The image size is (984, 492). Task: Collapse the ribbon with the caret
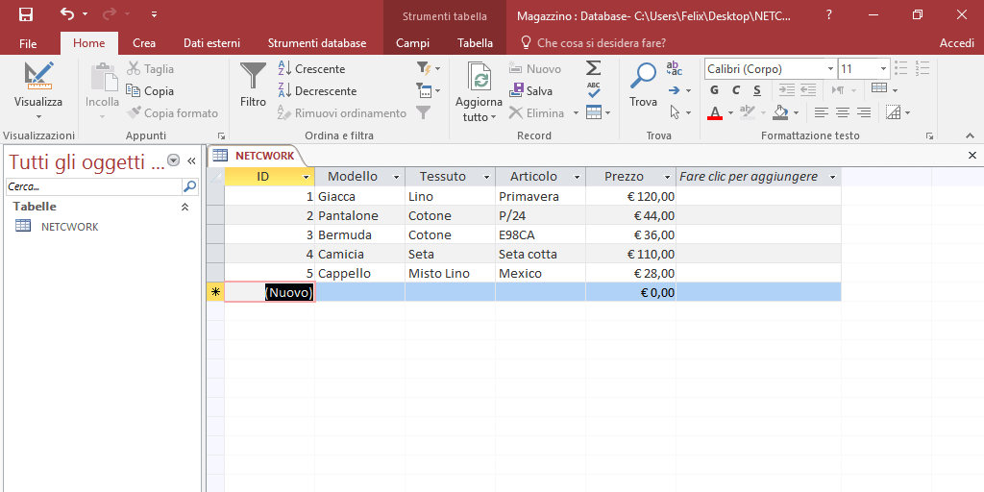(971, 135)
